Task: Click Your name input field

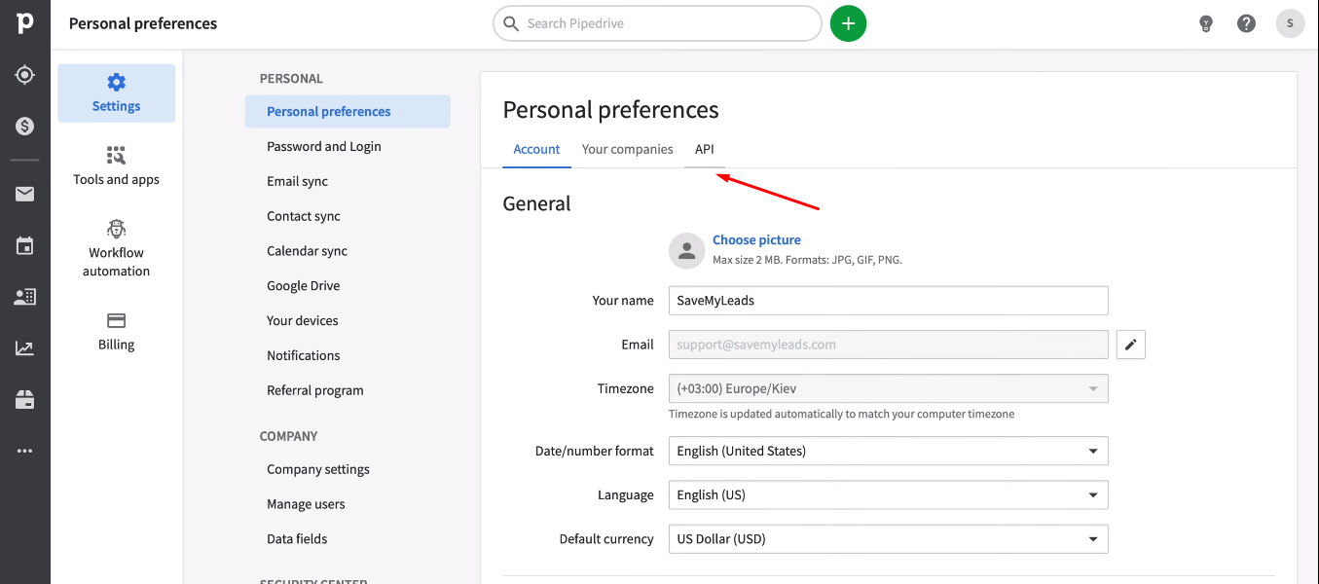Action: point(889,301)
